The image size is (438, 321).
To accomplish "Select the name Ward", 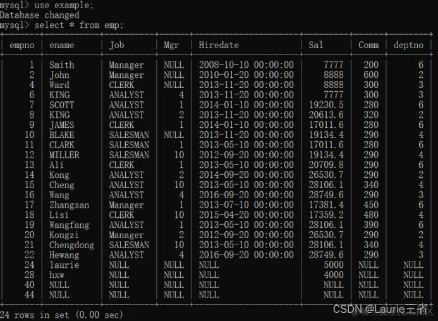I will [x=59, y=85].
